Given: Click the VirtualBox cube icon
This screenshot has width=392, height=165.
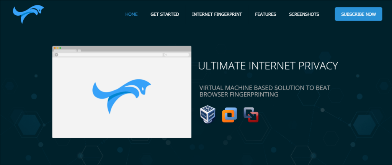Looking at the screenshot, I should coord(207,114).
